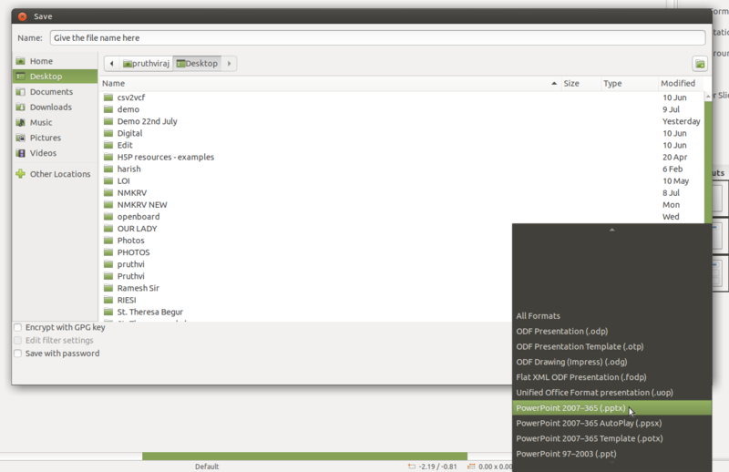
Task: Enable Save with password
Action: click(x=17, y=354)
